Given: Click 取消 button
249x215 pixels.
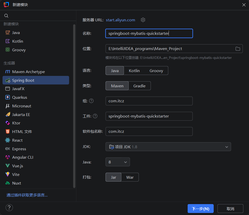Looking at the screenshot, I should click(x=230, y=208).
